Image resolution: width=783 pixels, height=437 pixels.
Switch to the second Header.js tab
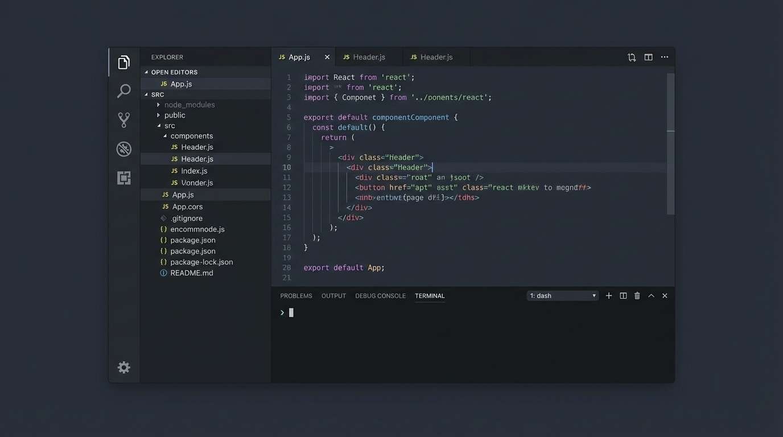436,57
